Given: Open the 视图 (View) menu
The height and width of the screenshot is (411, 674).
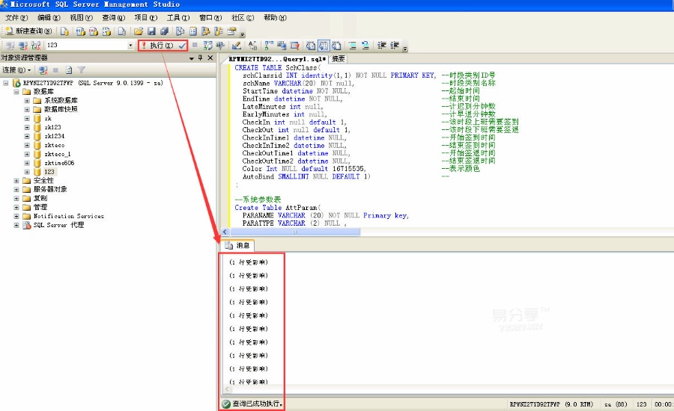Looking at the screenshot, I should pyautogui.click(x=81, y=18).
